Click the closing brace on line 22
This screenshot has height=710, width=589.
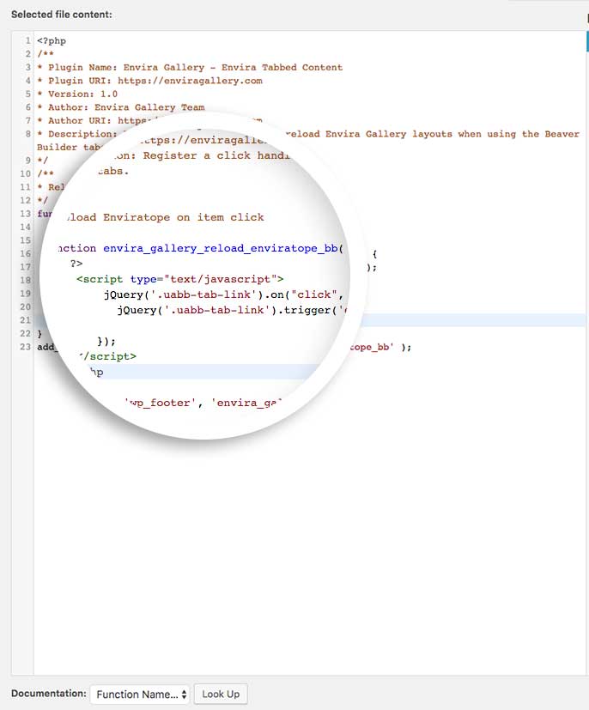pos(39,334)
